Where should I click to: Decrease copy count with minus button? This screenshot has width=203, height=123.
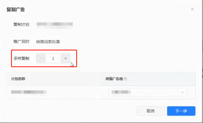(41, 59)
